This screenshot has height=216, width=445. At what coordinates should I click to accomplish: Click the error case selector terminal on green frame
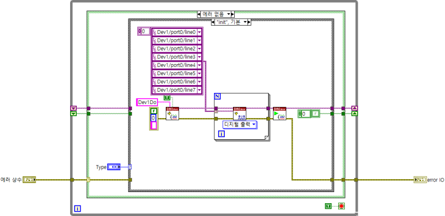[x=88, y=180]
